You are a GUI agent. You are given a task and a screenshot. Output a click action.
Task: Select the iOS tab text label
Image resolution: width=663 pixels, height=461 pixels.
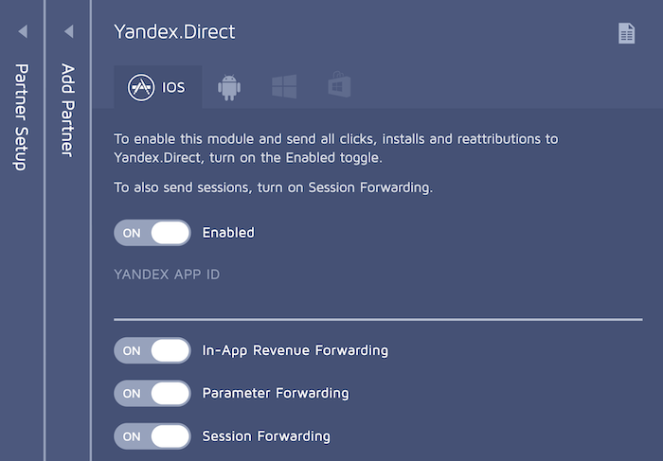coord(173,88)
